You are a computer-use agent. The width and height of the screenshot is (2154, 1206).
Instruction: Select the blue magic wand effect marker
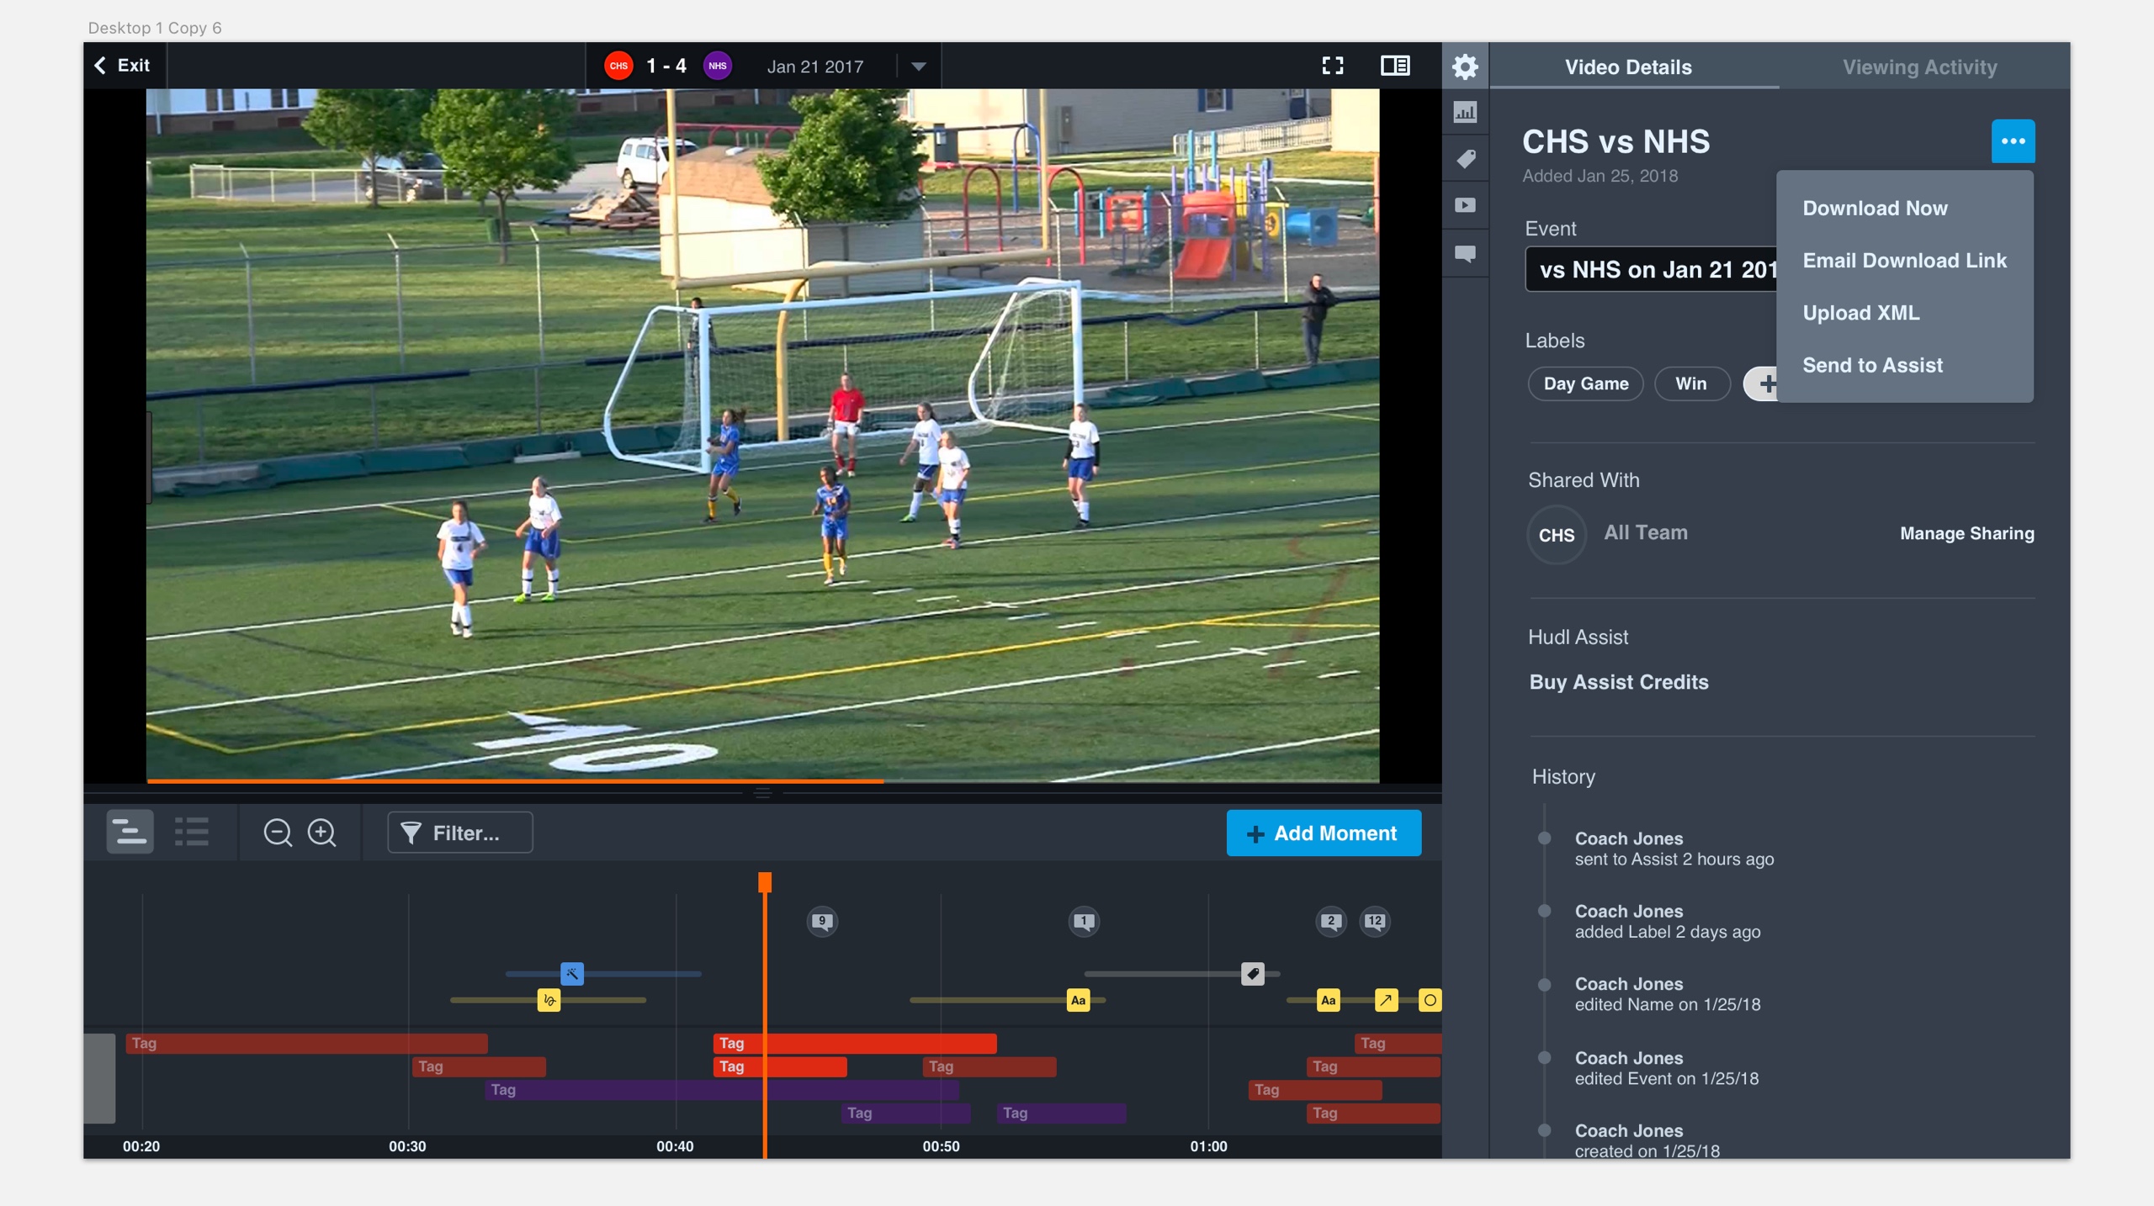(x=572, y=974)
